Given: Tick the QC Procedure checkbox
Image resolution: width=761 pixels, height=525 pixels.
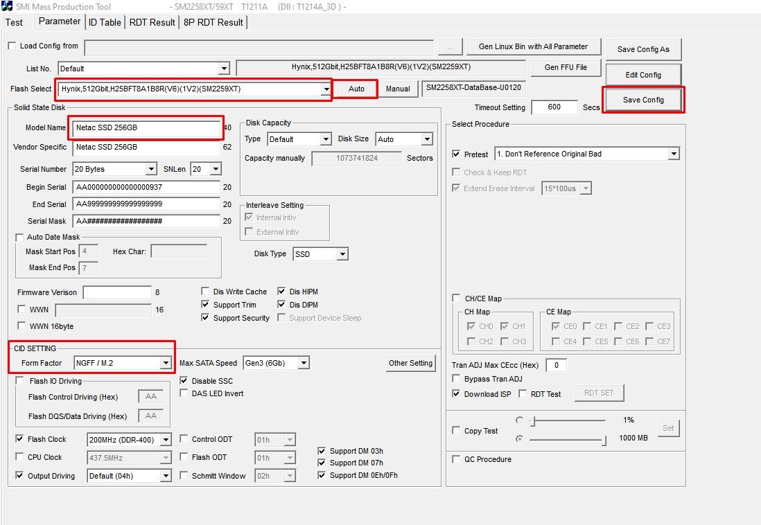Looking at the screenshot, I should pyautogui.click(x=456, y=459).
